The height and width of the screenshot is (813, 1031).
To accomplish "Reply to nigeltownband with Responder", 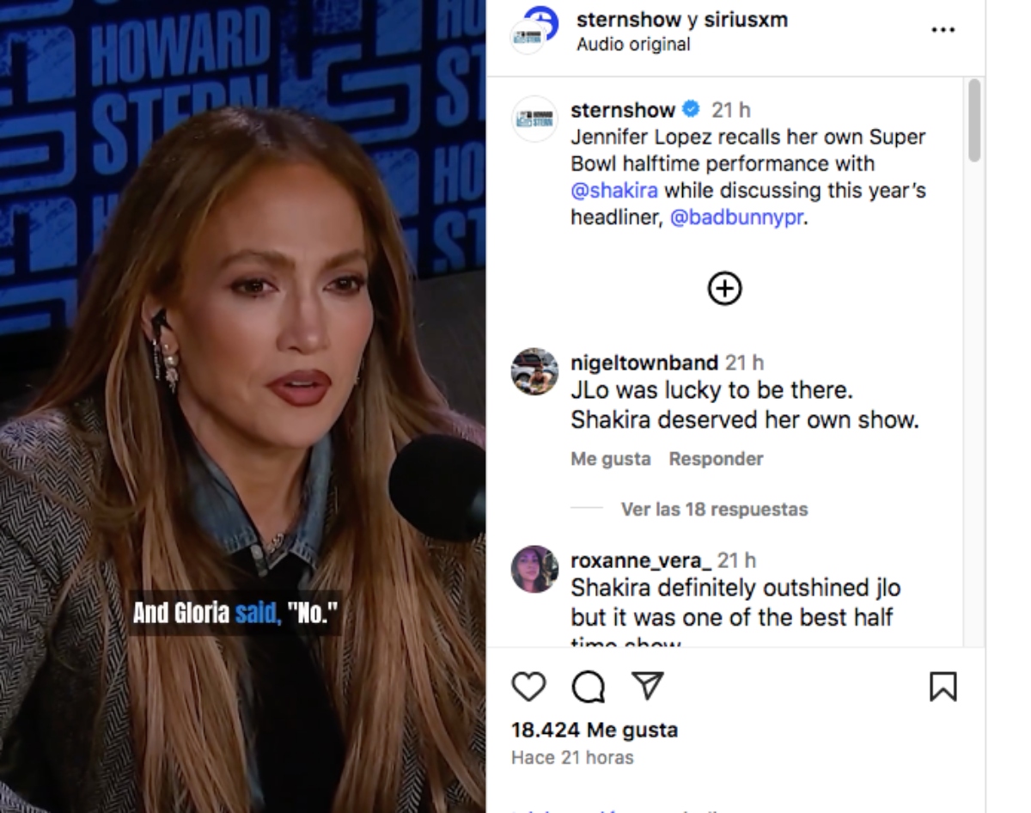I will (x=717, y=459).
